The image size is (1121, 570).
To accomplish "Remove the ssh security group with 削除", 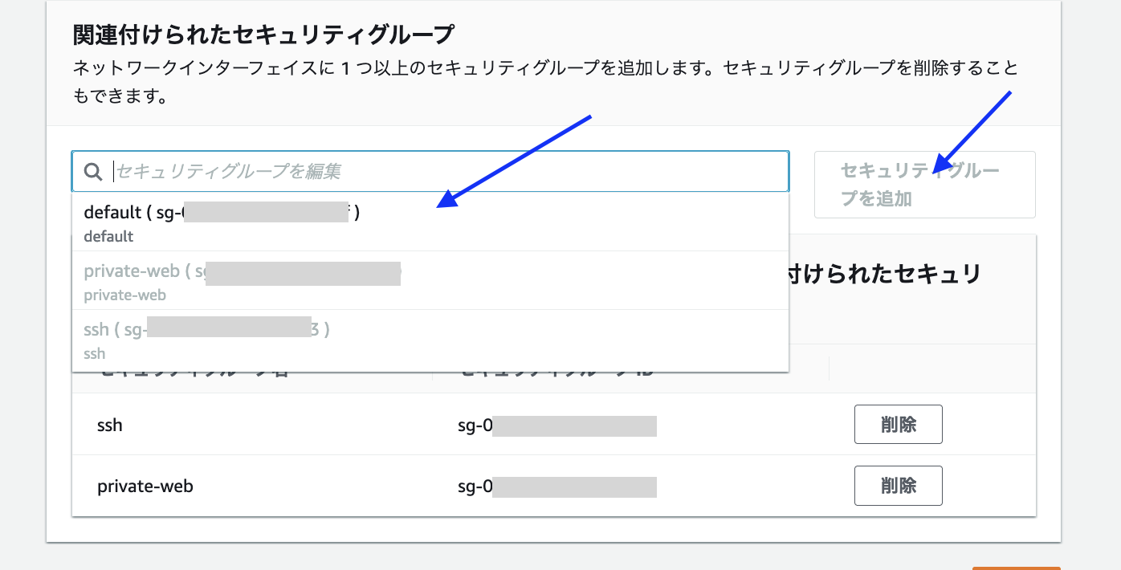I will [x=898, y=425].
